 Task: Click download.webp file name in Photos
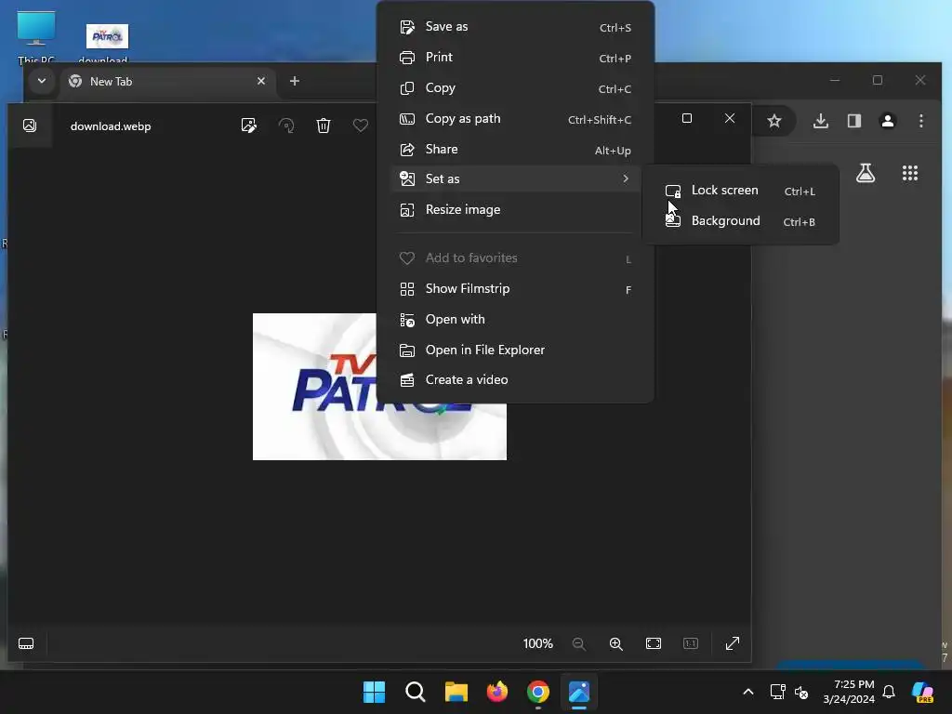point(111,126)
